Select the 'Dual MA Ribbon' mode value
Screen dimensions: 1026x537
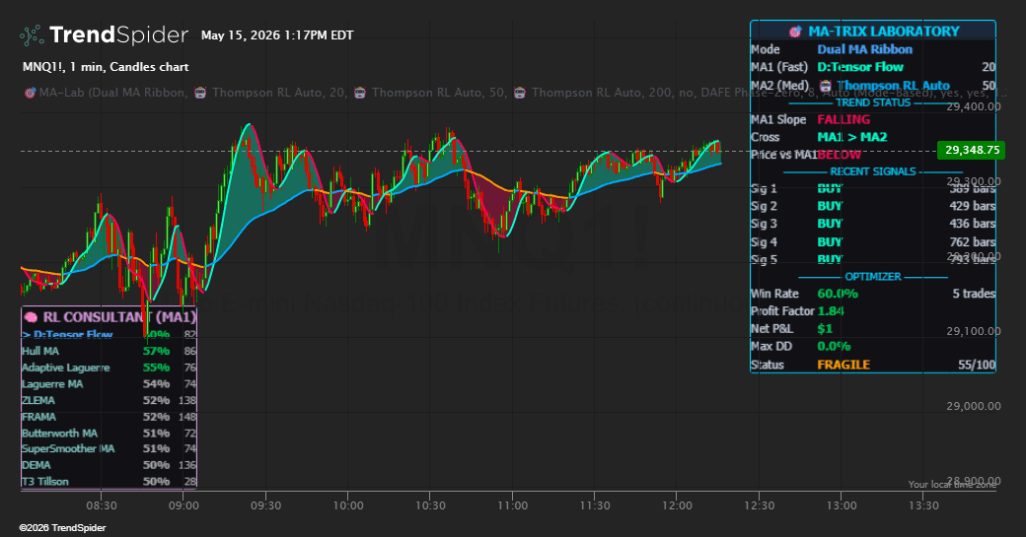click(864, 49)
